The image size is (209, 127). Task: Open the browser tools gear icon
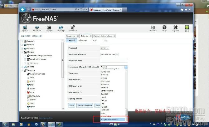click(x=190, y=10)
